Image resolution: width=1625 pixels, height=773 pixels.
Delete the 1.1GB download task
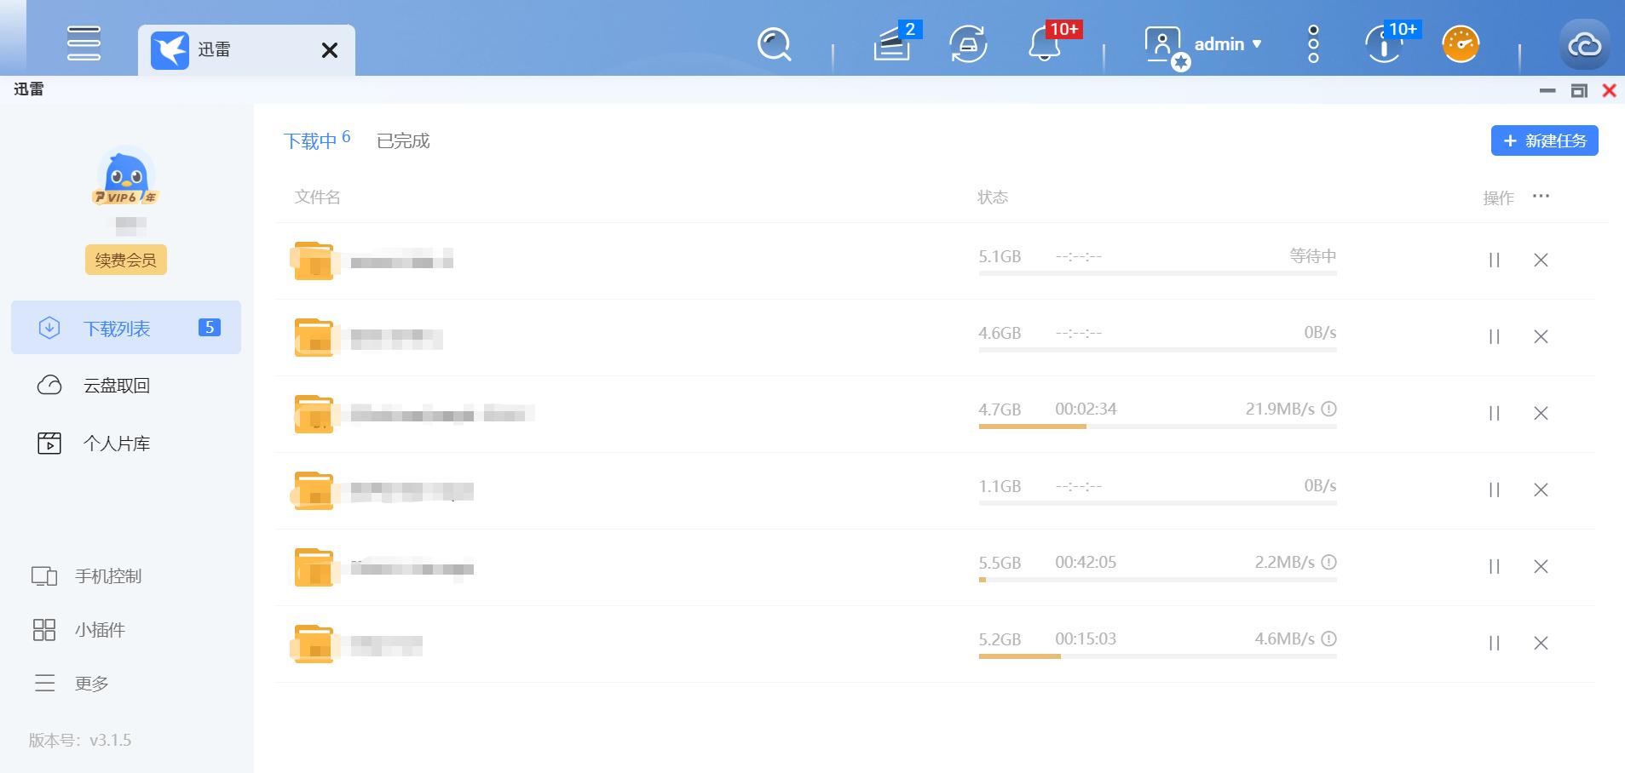coord(1541,490)
